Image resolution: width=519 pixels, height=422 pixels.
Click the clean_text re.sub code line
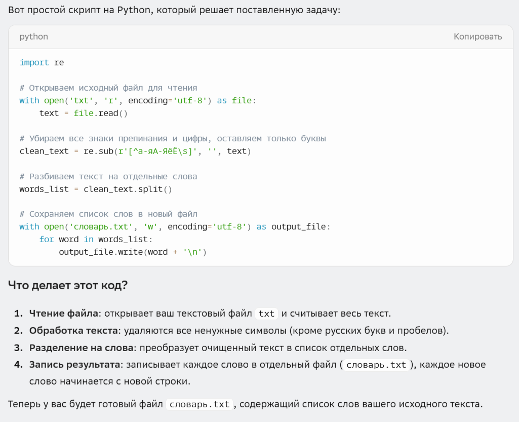[135, 151]
